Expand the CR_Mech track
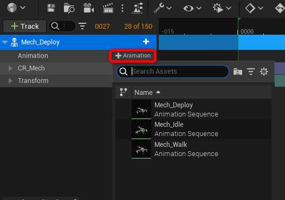285x200 pixels. (10, 68)
